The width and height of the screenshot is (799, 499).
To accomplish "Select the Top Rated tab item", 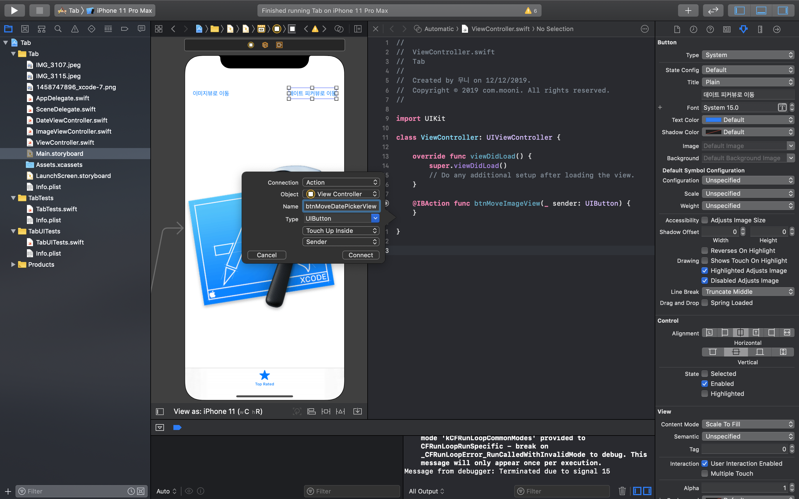I will [x=264, y=378].
